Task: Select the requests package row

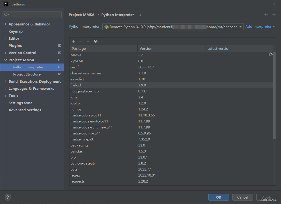Action: 171,181
